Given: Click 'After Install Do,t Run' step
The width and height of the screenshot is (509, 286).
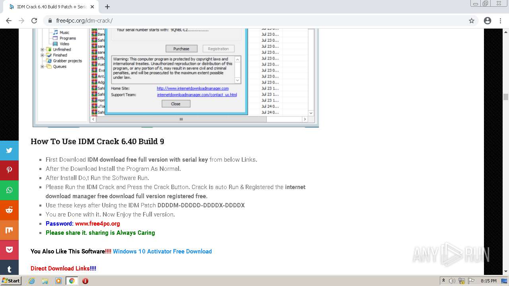Looking at the screenshot, I should (97, 178).
